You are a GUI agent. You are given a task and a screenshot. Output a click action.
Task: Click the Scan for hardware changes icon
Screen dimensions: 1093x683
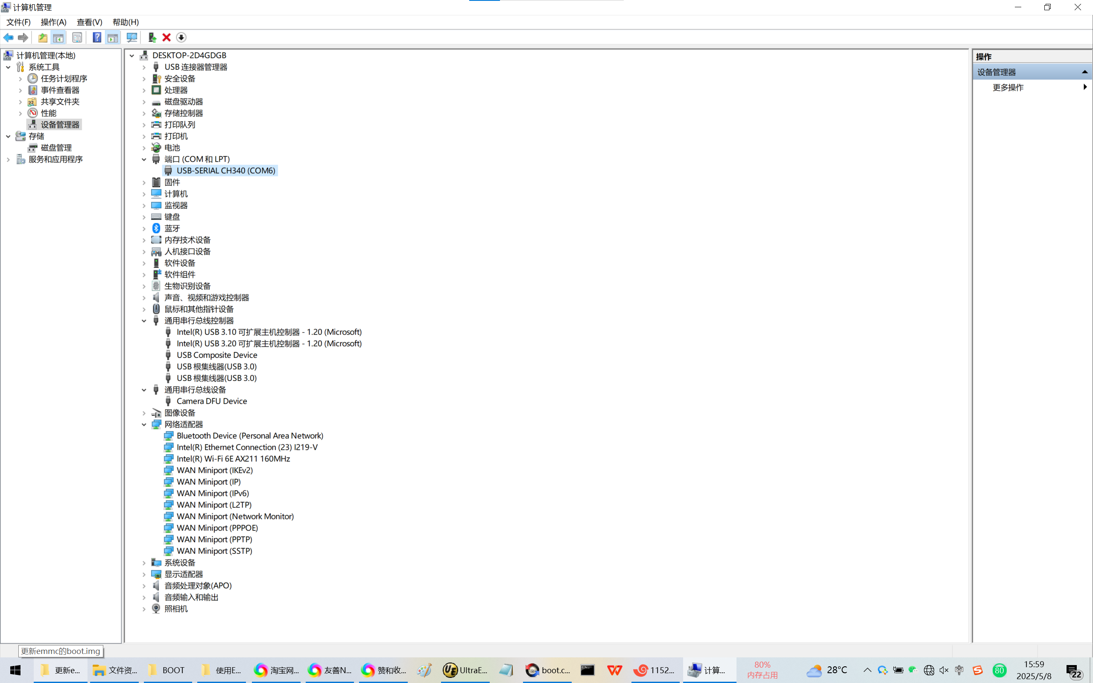[x=132, y=38]
